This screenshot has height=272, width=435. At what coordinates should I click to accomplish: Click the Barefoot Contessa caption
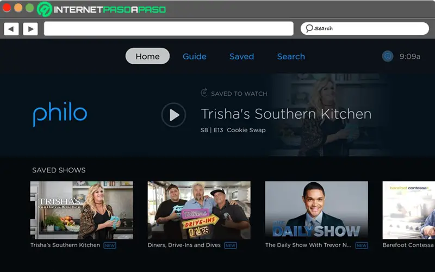(408, 245)
